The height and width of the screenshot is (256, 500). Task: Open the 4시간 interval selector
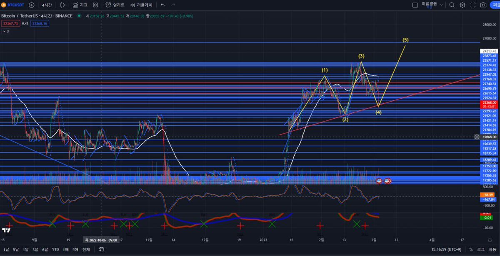(47, 5)
